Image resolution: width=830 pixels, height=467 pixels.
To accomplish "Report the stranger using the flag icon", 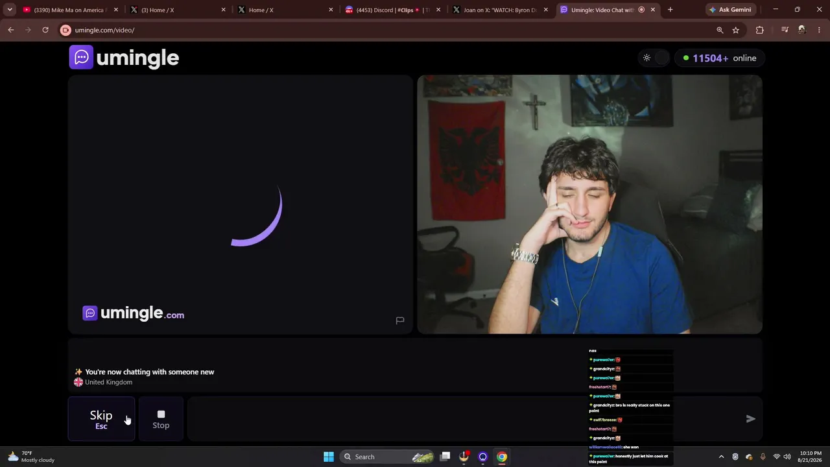I will click(x=400, y=320).
